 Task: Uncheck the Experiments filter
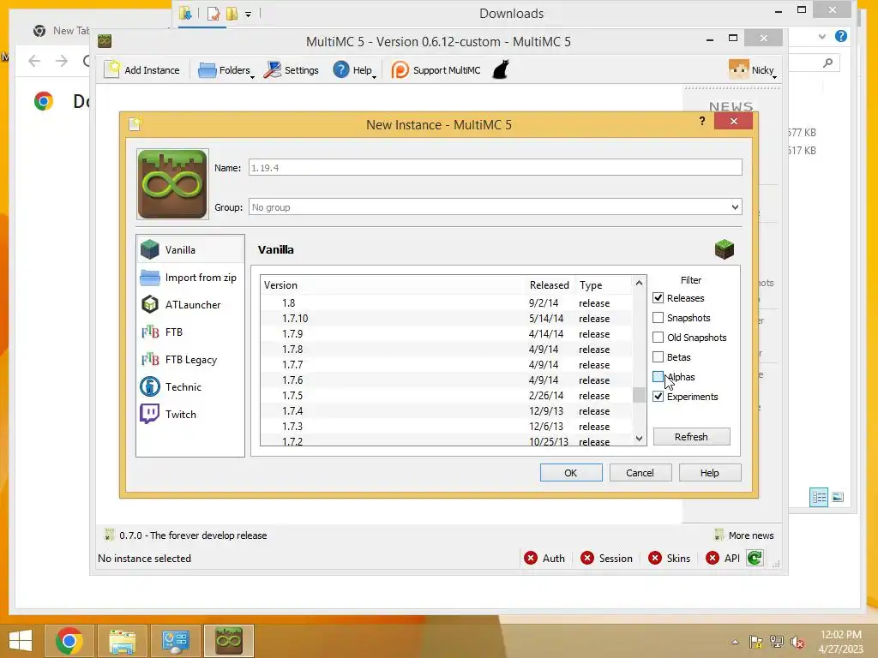coord(658,397)
